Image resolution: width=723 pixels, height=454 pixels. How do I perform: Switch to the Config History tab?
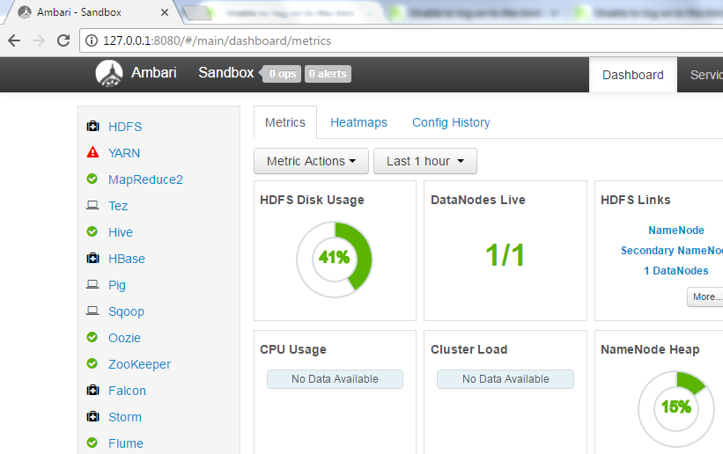[x=451, y=122]
